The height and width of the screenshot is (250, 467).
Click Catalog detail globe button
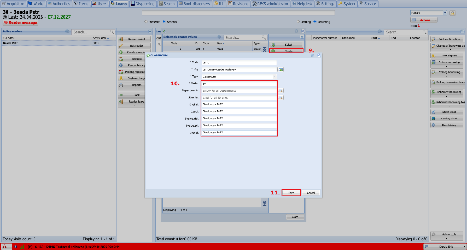(x=447, y=118)
